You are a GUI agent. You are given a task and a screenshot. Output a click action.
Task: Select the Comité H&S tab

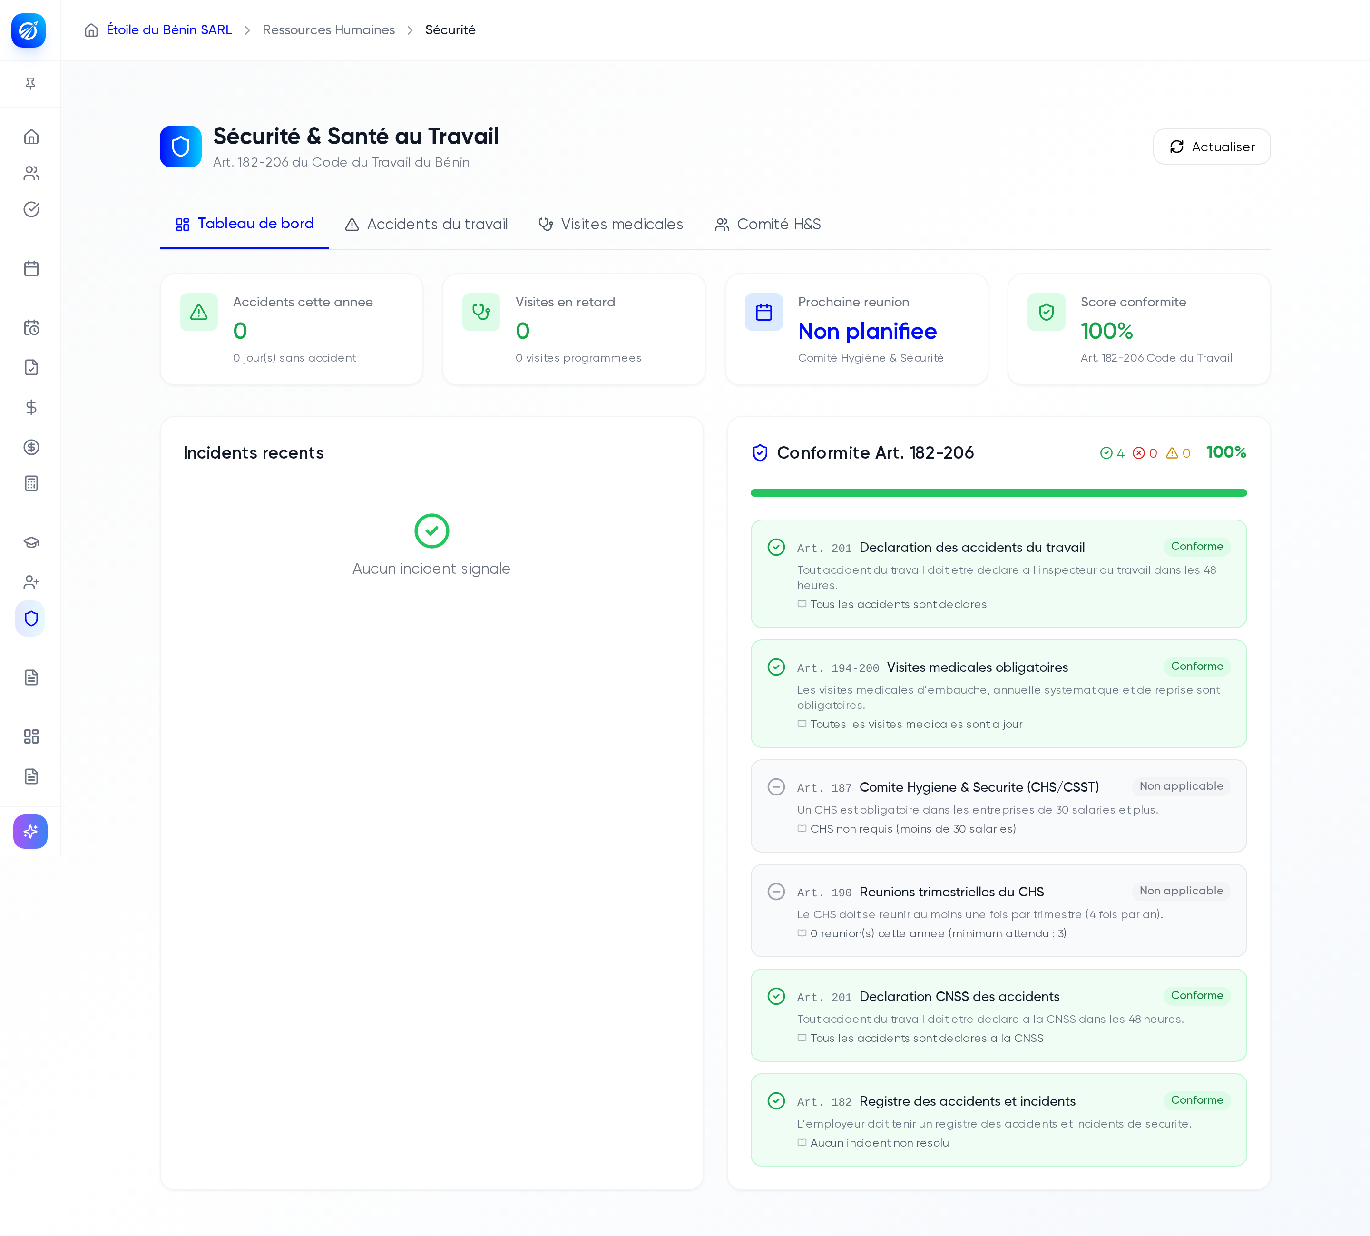pos(768,224)
